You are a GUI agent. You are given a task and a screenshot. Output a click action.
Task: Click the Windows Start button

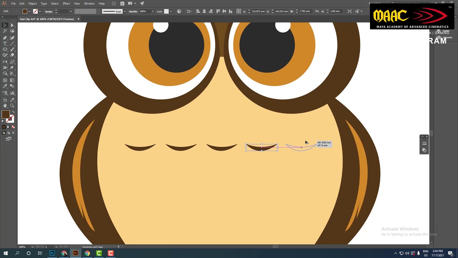(x=5, y=253)
